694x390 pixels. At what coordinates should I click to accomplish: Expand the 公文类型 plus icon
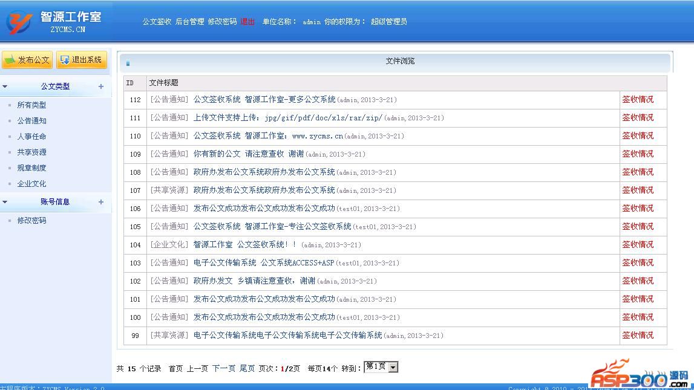point(101,86)
